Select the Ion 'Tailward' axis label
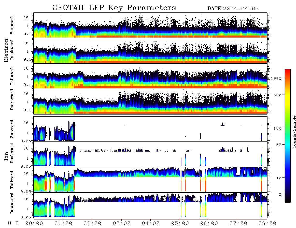 click(x=12, y=180)
